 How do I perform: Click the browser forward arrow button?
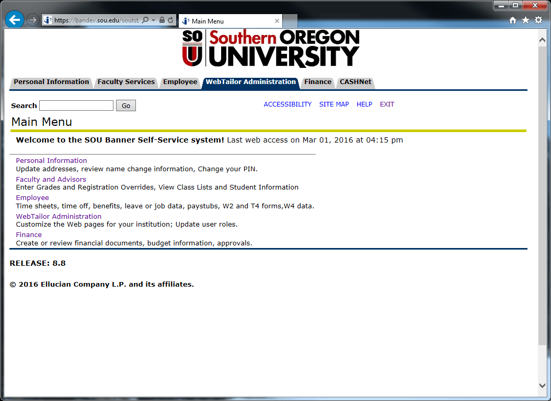click(x=32, y=20)
